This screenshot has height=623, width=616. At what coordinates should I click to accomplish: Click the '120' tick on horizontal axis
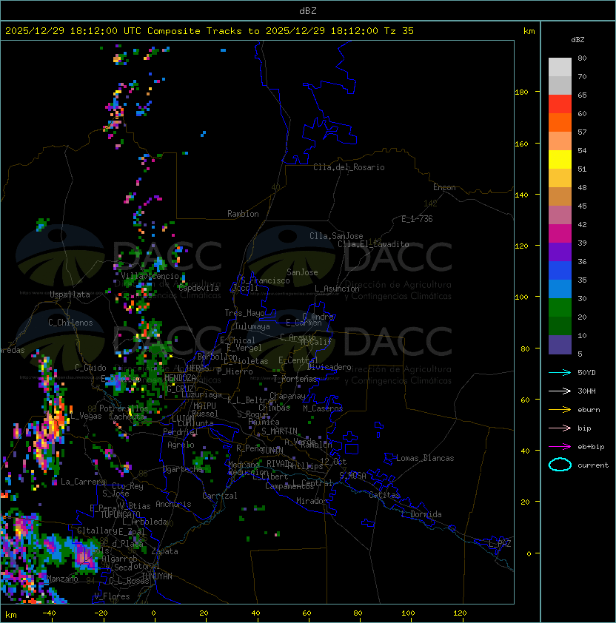coord(460,613)
